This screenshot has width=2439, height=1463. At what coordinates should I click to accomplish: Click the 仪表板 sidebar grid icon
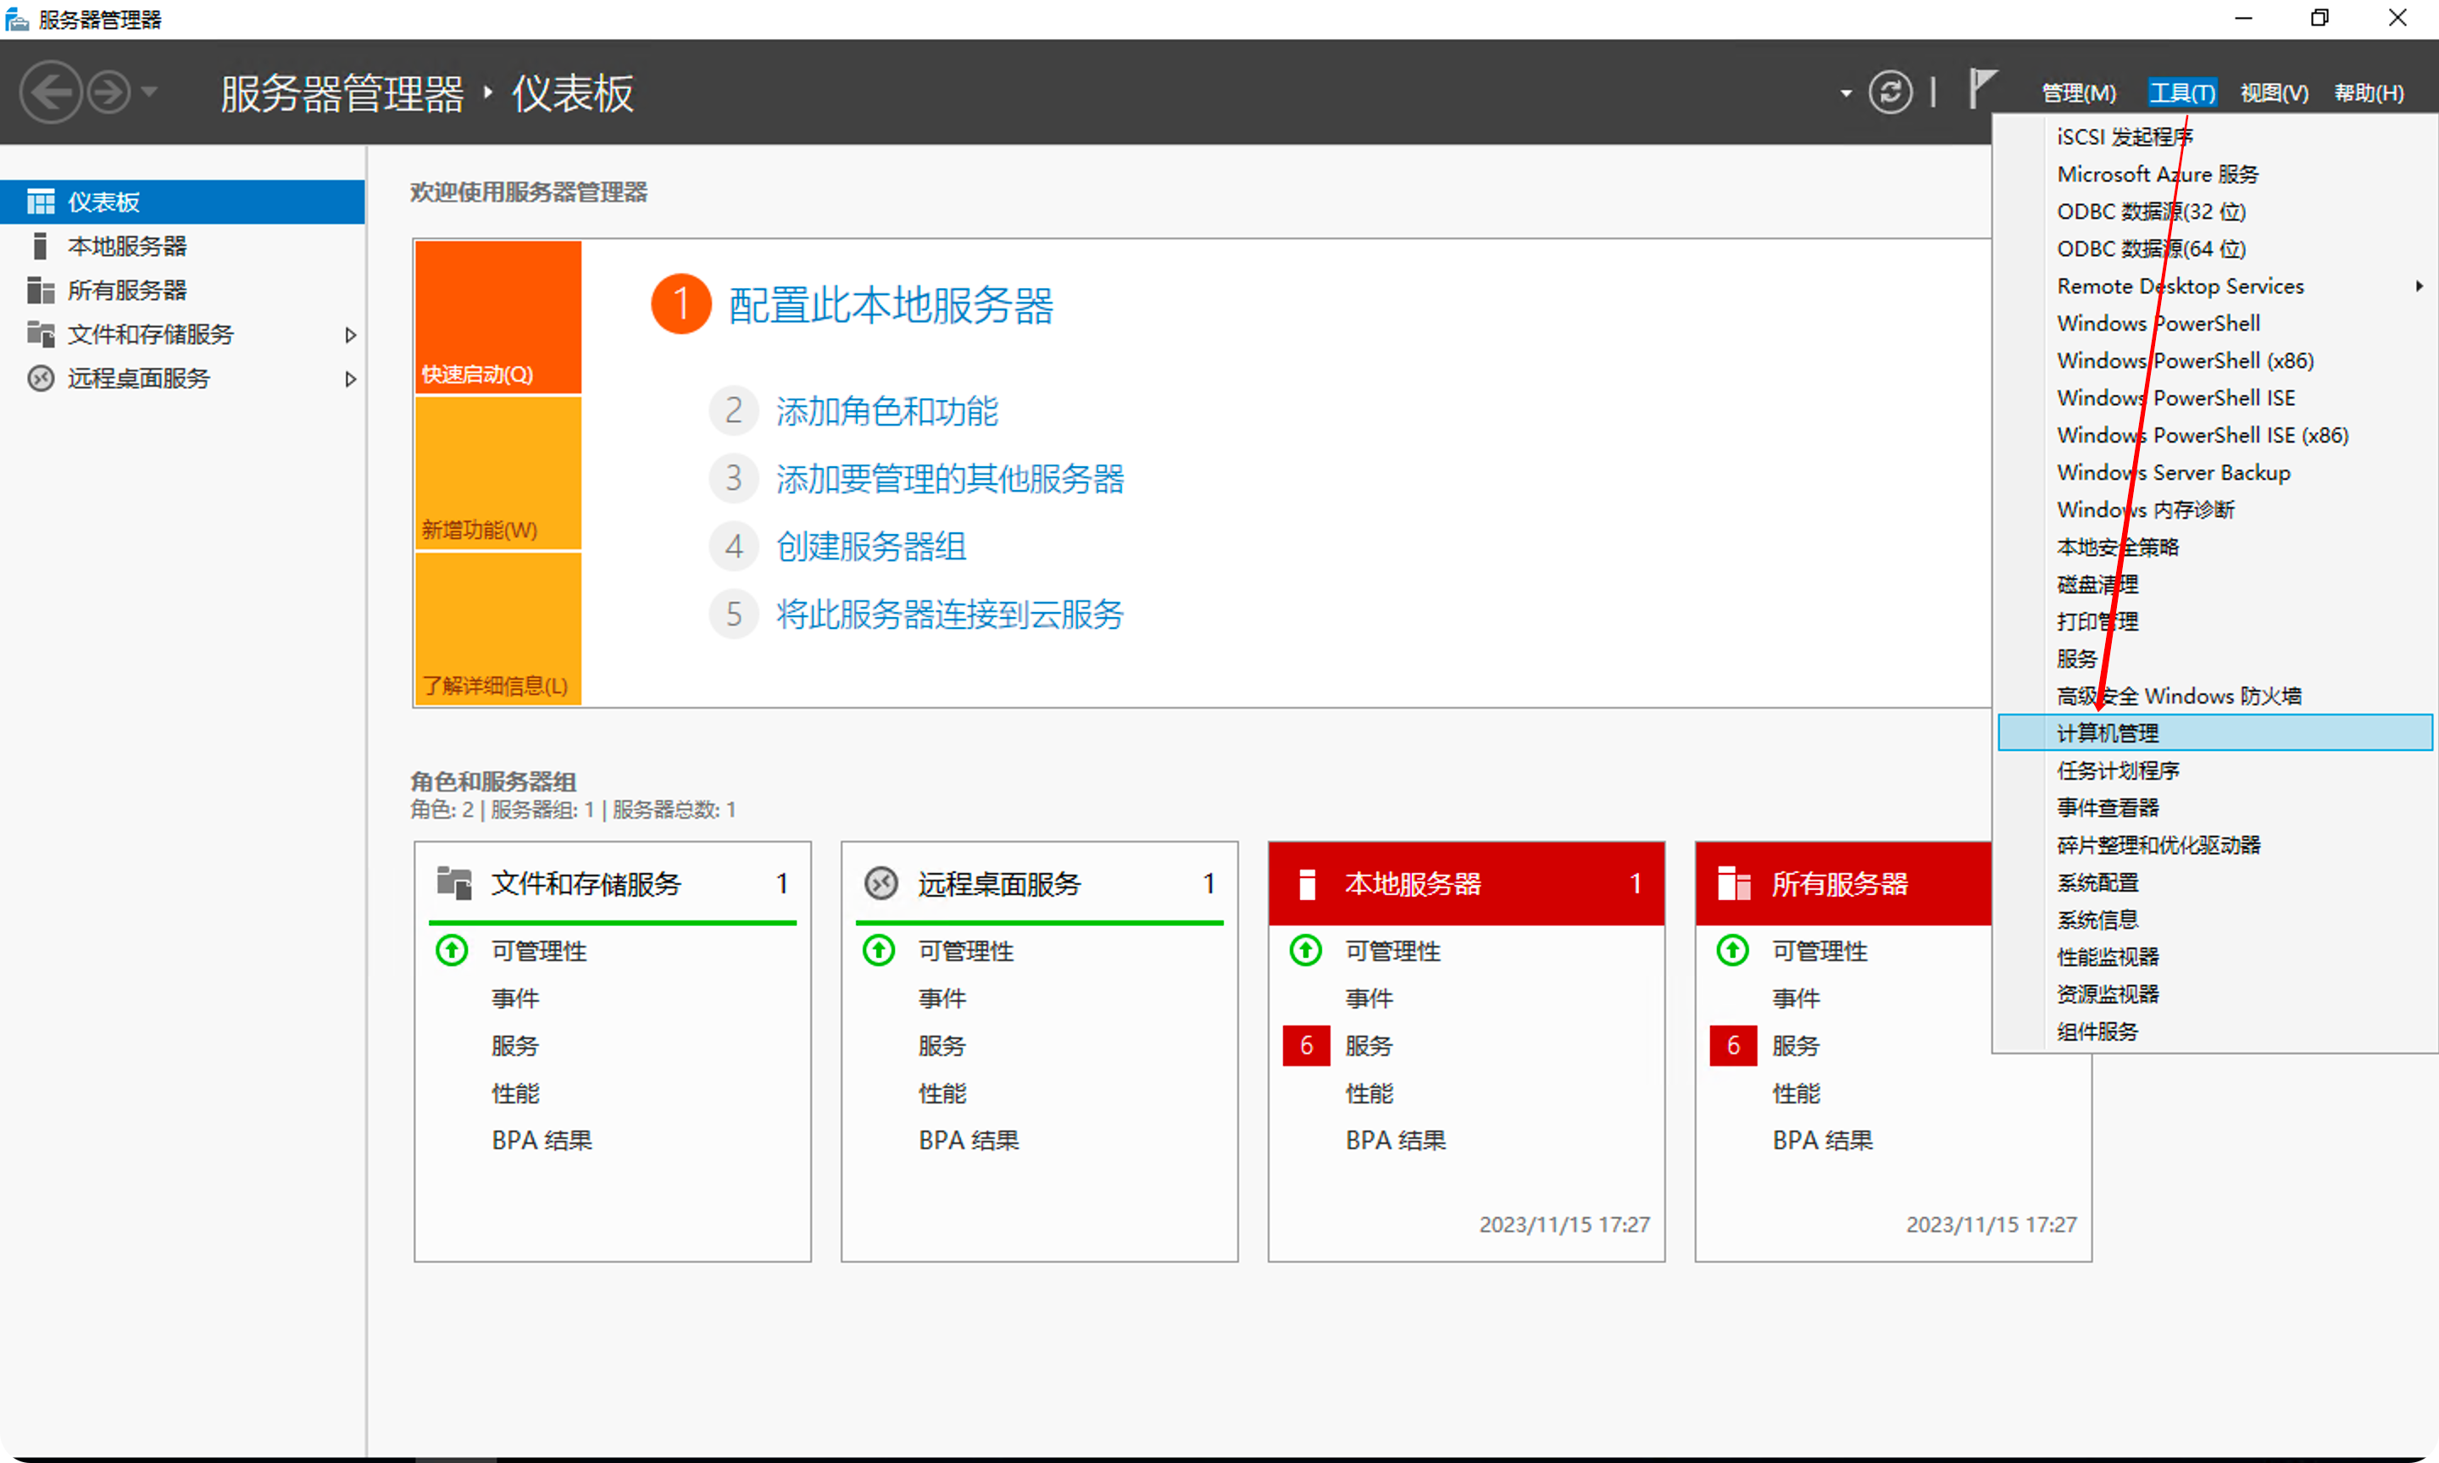[41, 202]
